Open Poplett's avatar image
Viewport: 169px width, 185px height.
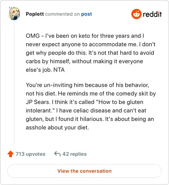tap(14, 14)
